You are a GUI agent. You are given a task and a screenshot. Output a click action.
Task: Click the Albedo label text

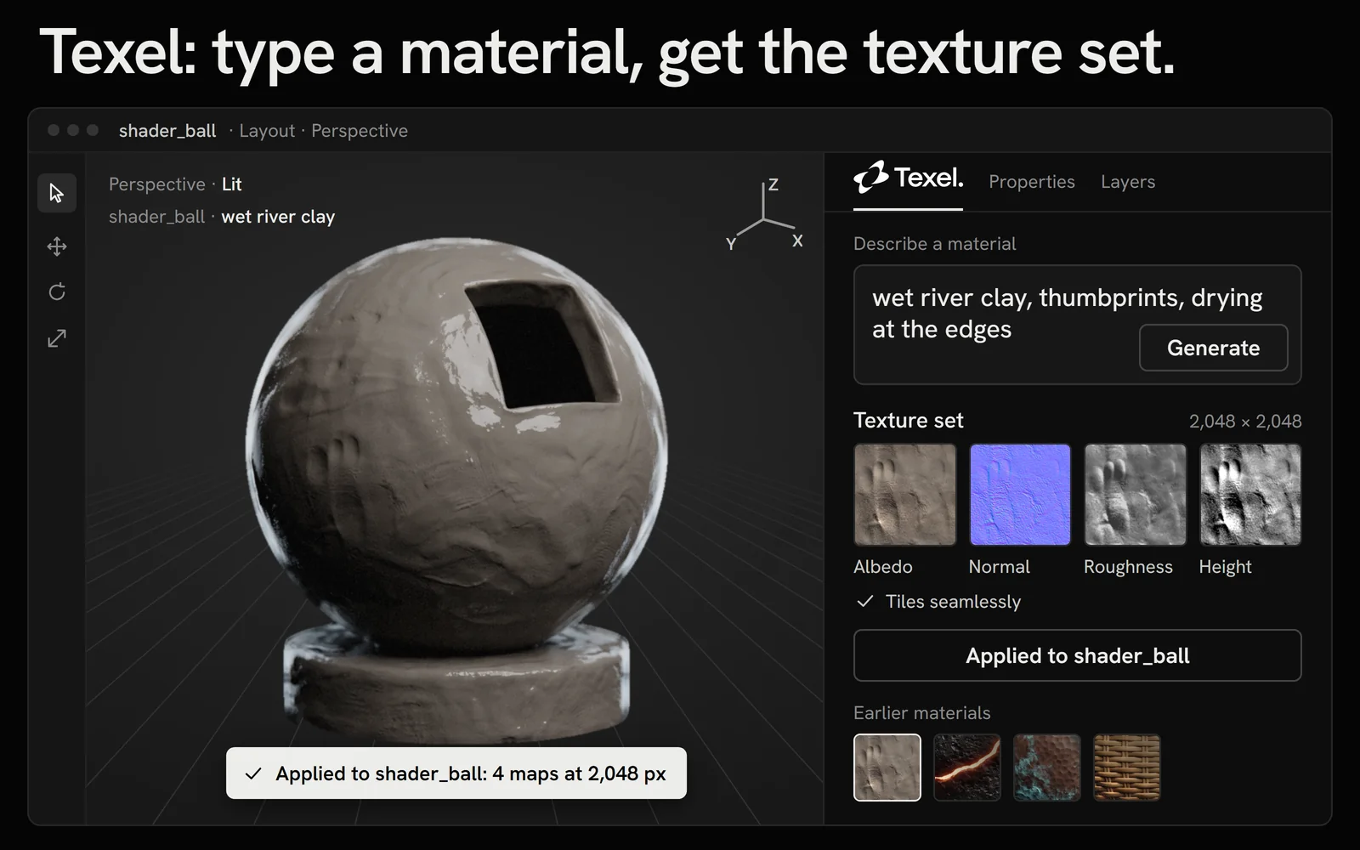click(x=883, y=567)
